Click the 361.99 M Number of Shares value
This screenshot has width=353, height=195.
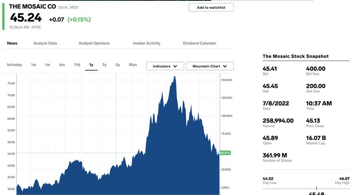(x=275, y=155)
